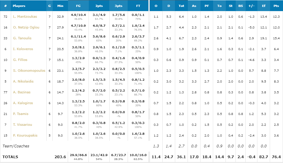
Task: Sort table by Players column header
Action: [x=19, y=6]
